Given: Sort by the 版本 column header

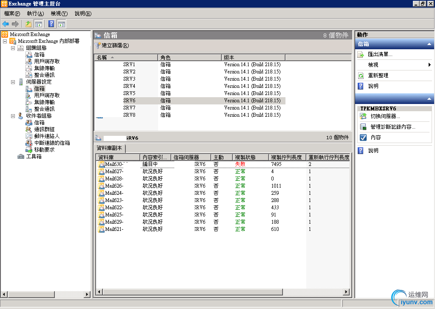Looking at the screenshot, I should point(253,58).
